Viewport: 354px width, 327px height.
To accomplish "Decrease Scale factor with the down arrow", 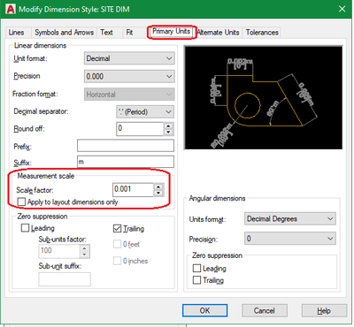I will point(158,193).
